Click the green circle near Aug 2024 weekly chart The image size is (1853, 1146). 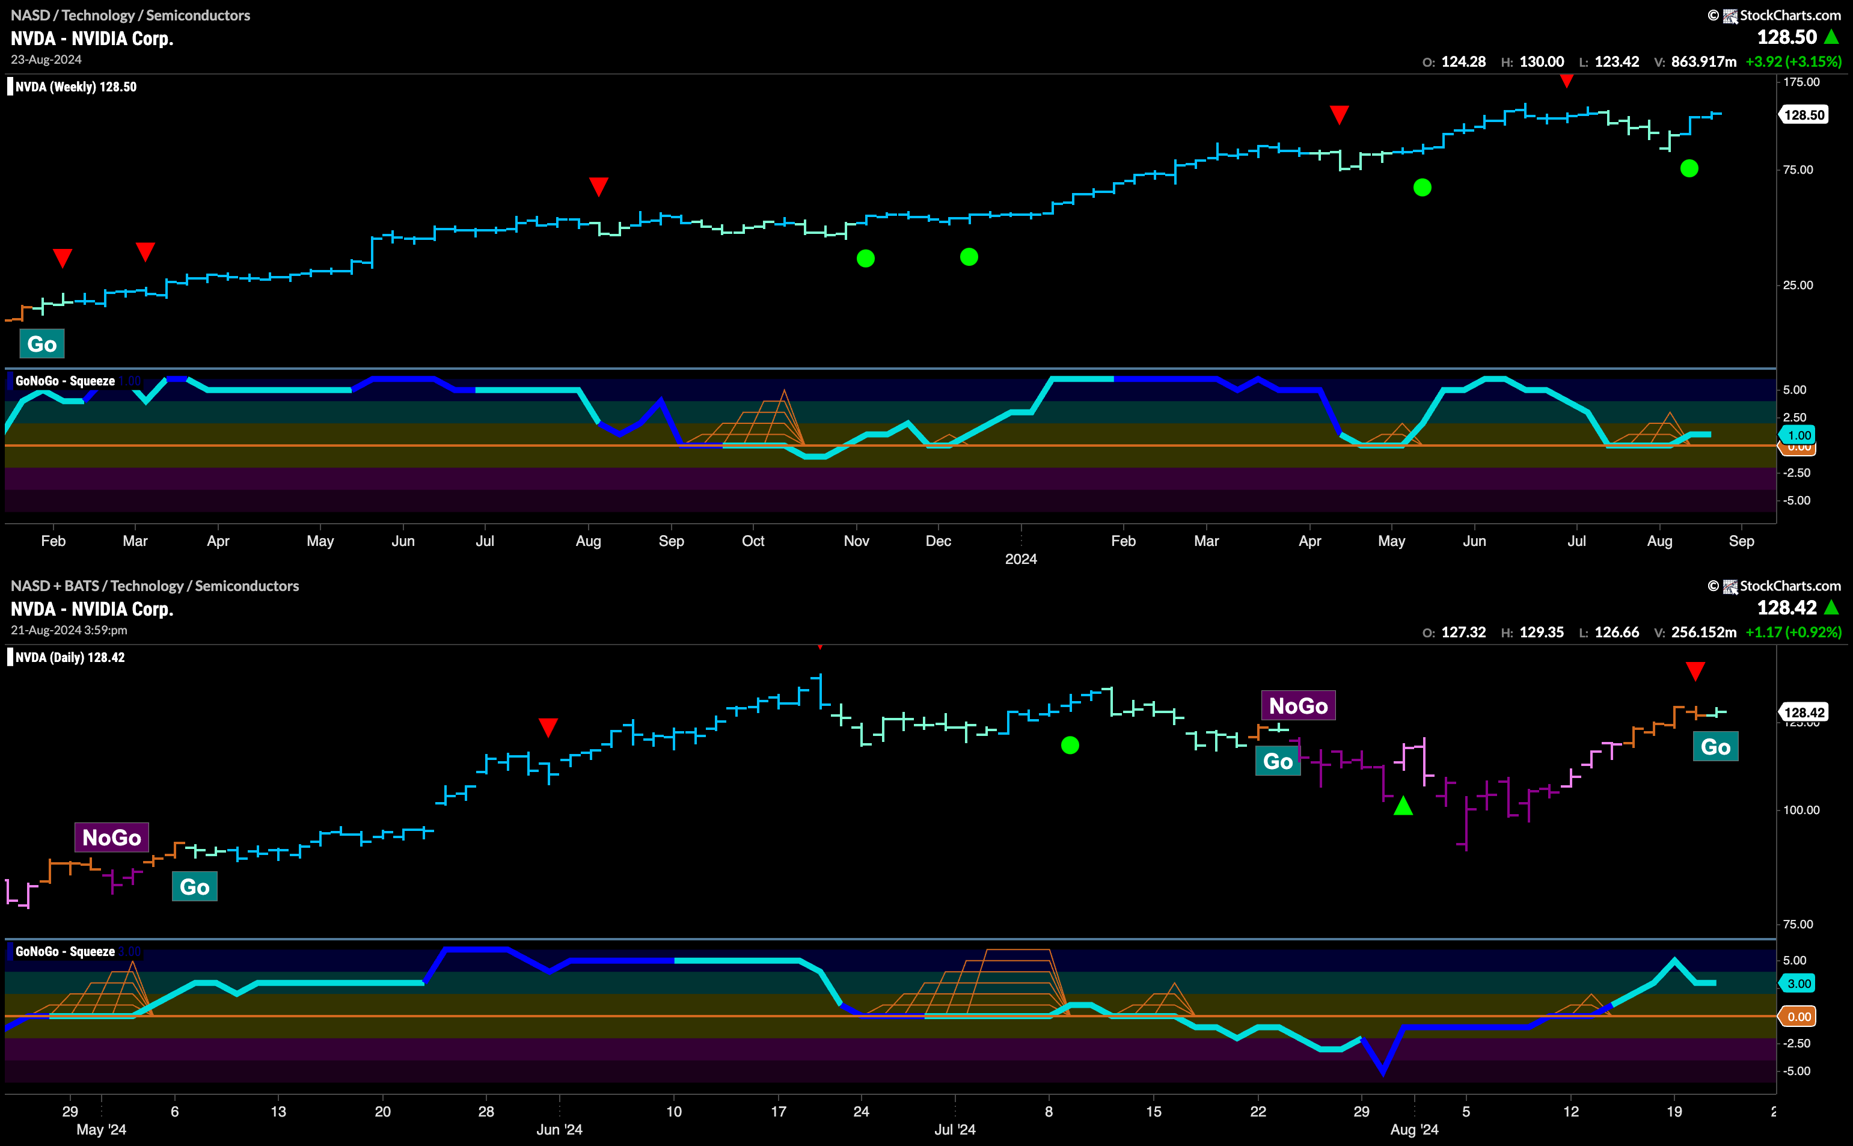click(1689, 168)
